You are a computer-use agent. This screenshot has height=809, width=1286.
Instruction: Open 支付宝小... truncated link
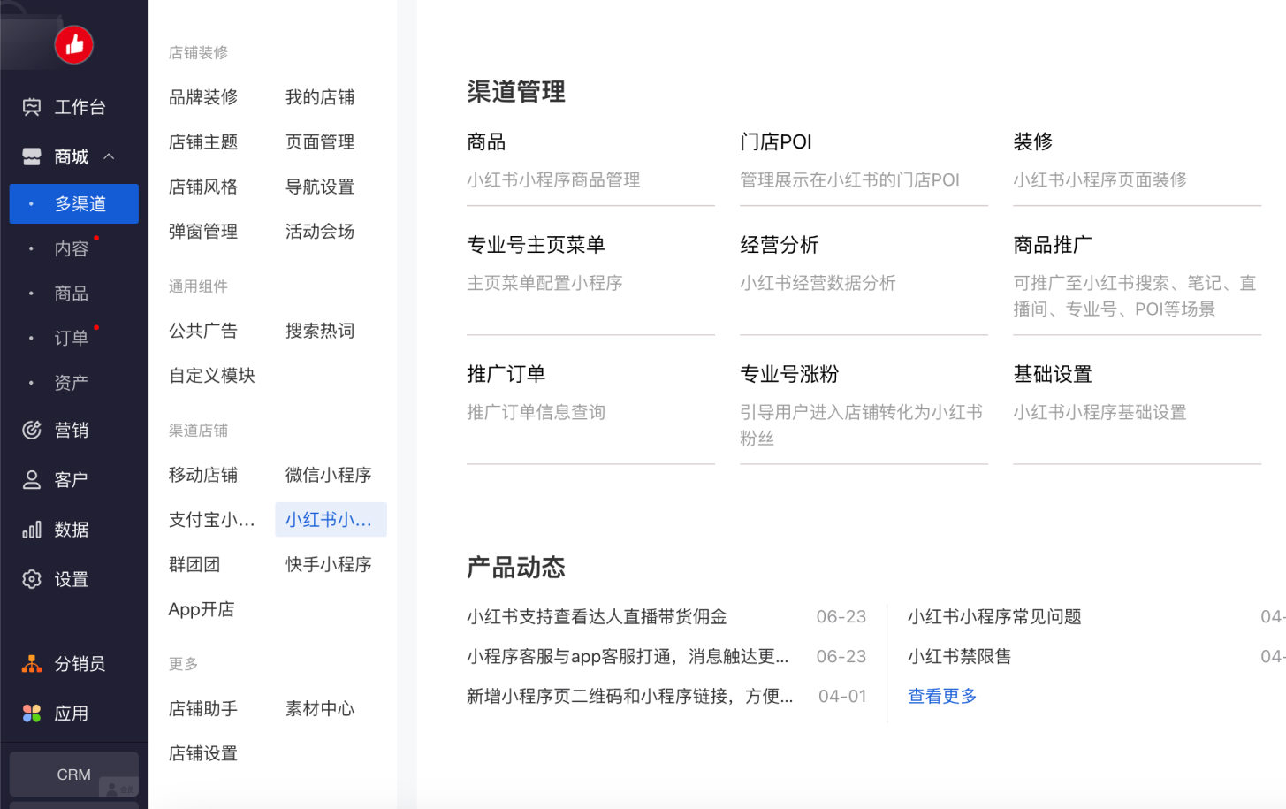pos(212,520)
